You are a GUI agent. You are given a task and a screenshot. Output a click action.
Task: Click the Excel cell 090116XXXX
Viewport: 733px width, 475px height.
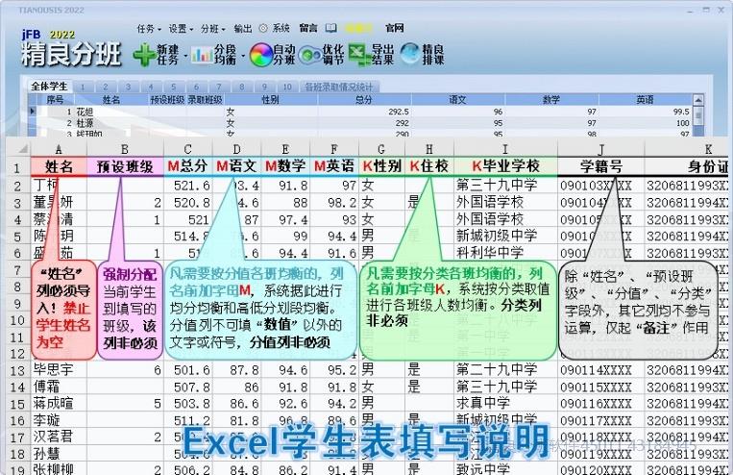(x=601, y=403)
